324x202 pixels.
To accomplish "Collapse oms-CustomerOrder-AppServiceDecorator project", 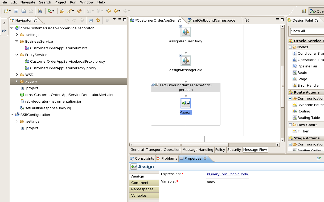I will tap(12, 28).
